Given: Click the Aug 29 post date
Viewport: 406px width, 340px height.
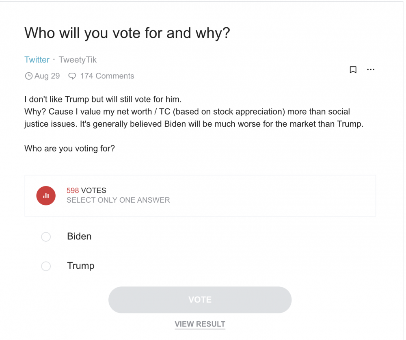Looking at the screenshot, I should click(47, 76).
